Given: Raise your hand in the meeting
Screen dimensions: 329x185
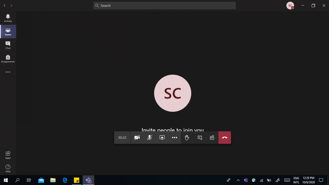Looking at the screenshot, I should (187, 137).
